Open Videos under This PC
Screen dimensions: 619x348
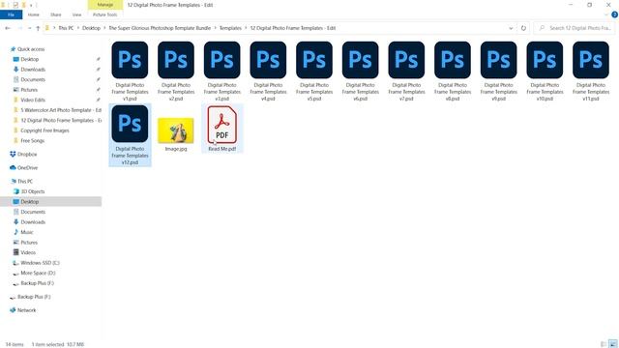[28, 252]
